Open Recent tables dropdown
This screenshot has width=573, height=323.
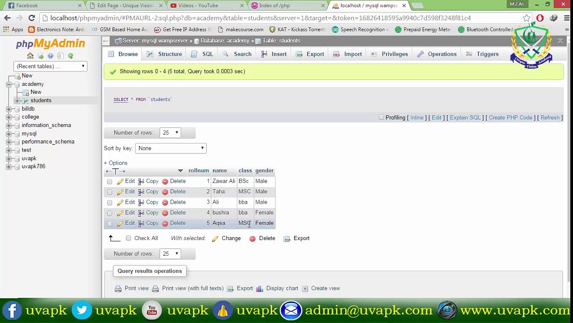point(50,66)
